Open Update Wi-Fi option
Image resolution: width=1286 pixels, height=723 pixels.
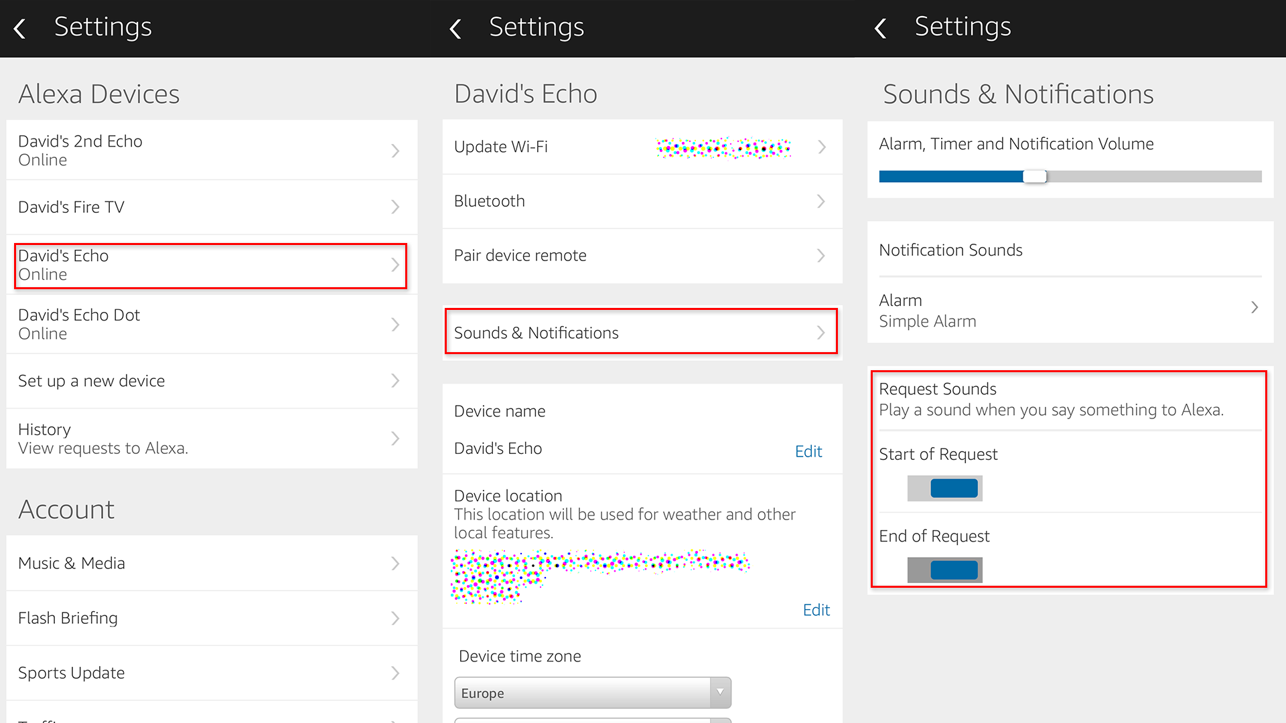(642, 147)
